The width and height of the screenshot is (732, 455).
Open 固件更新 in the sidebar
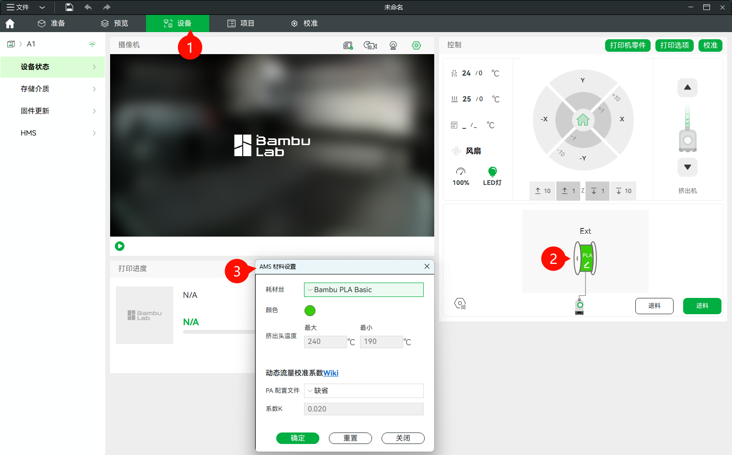coord(53,111)
